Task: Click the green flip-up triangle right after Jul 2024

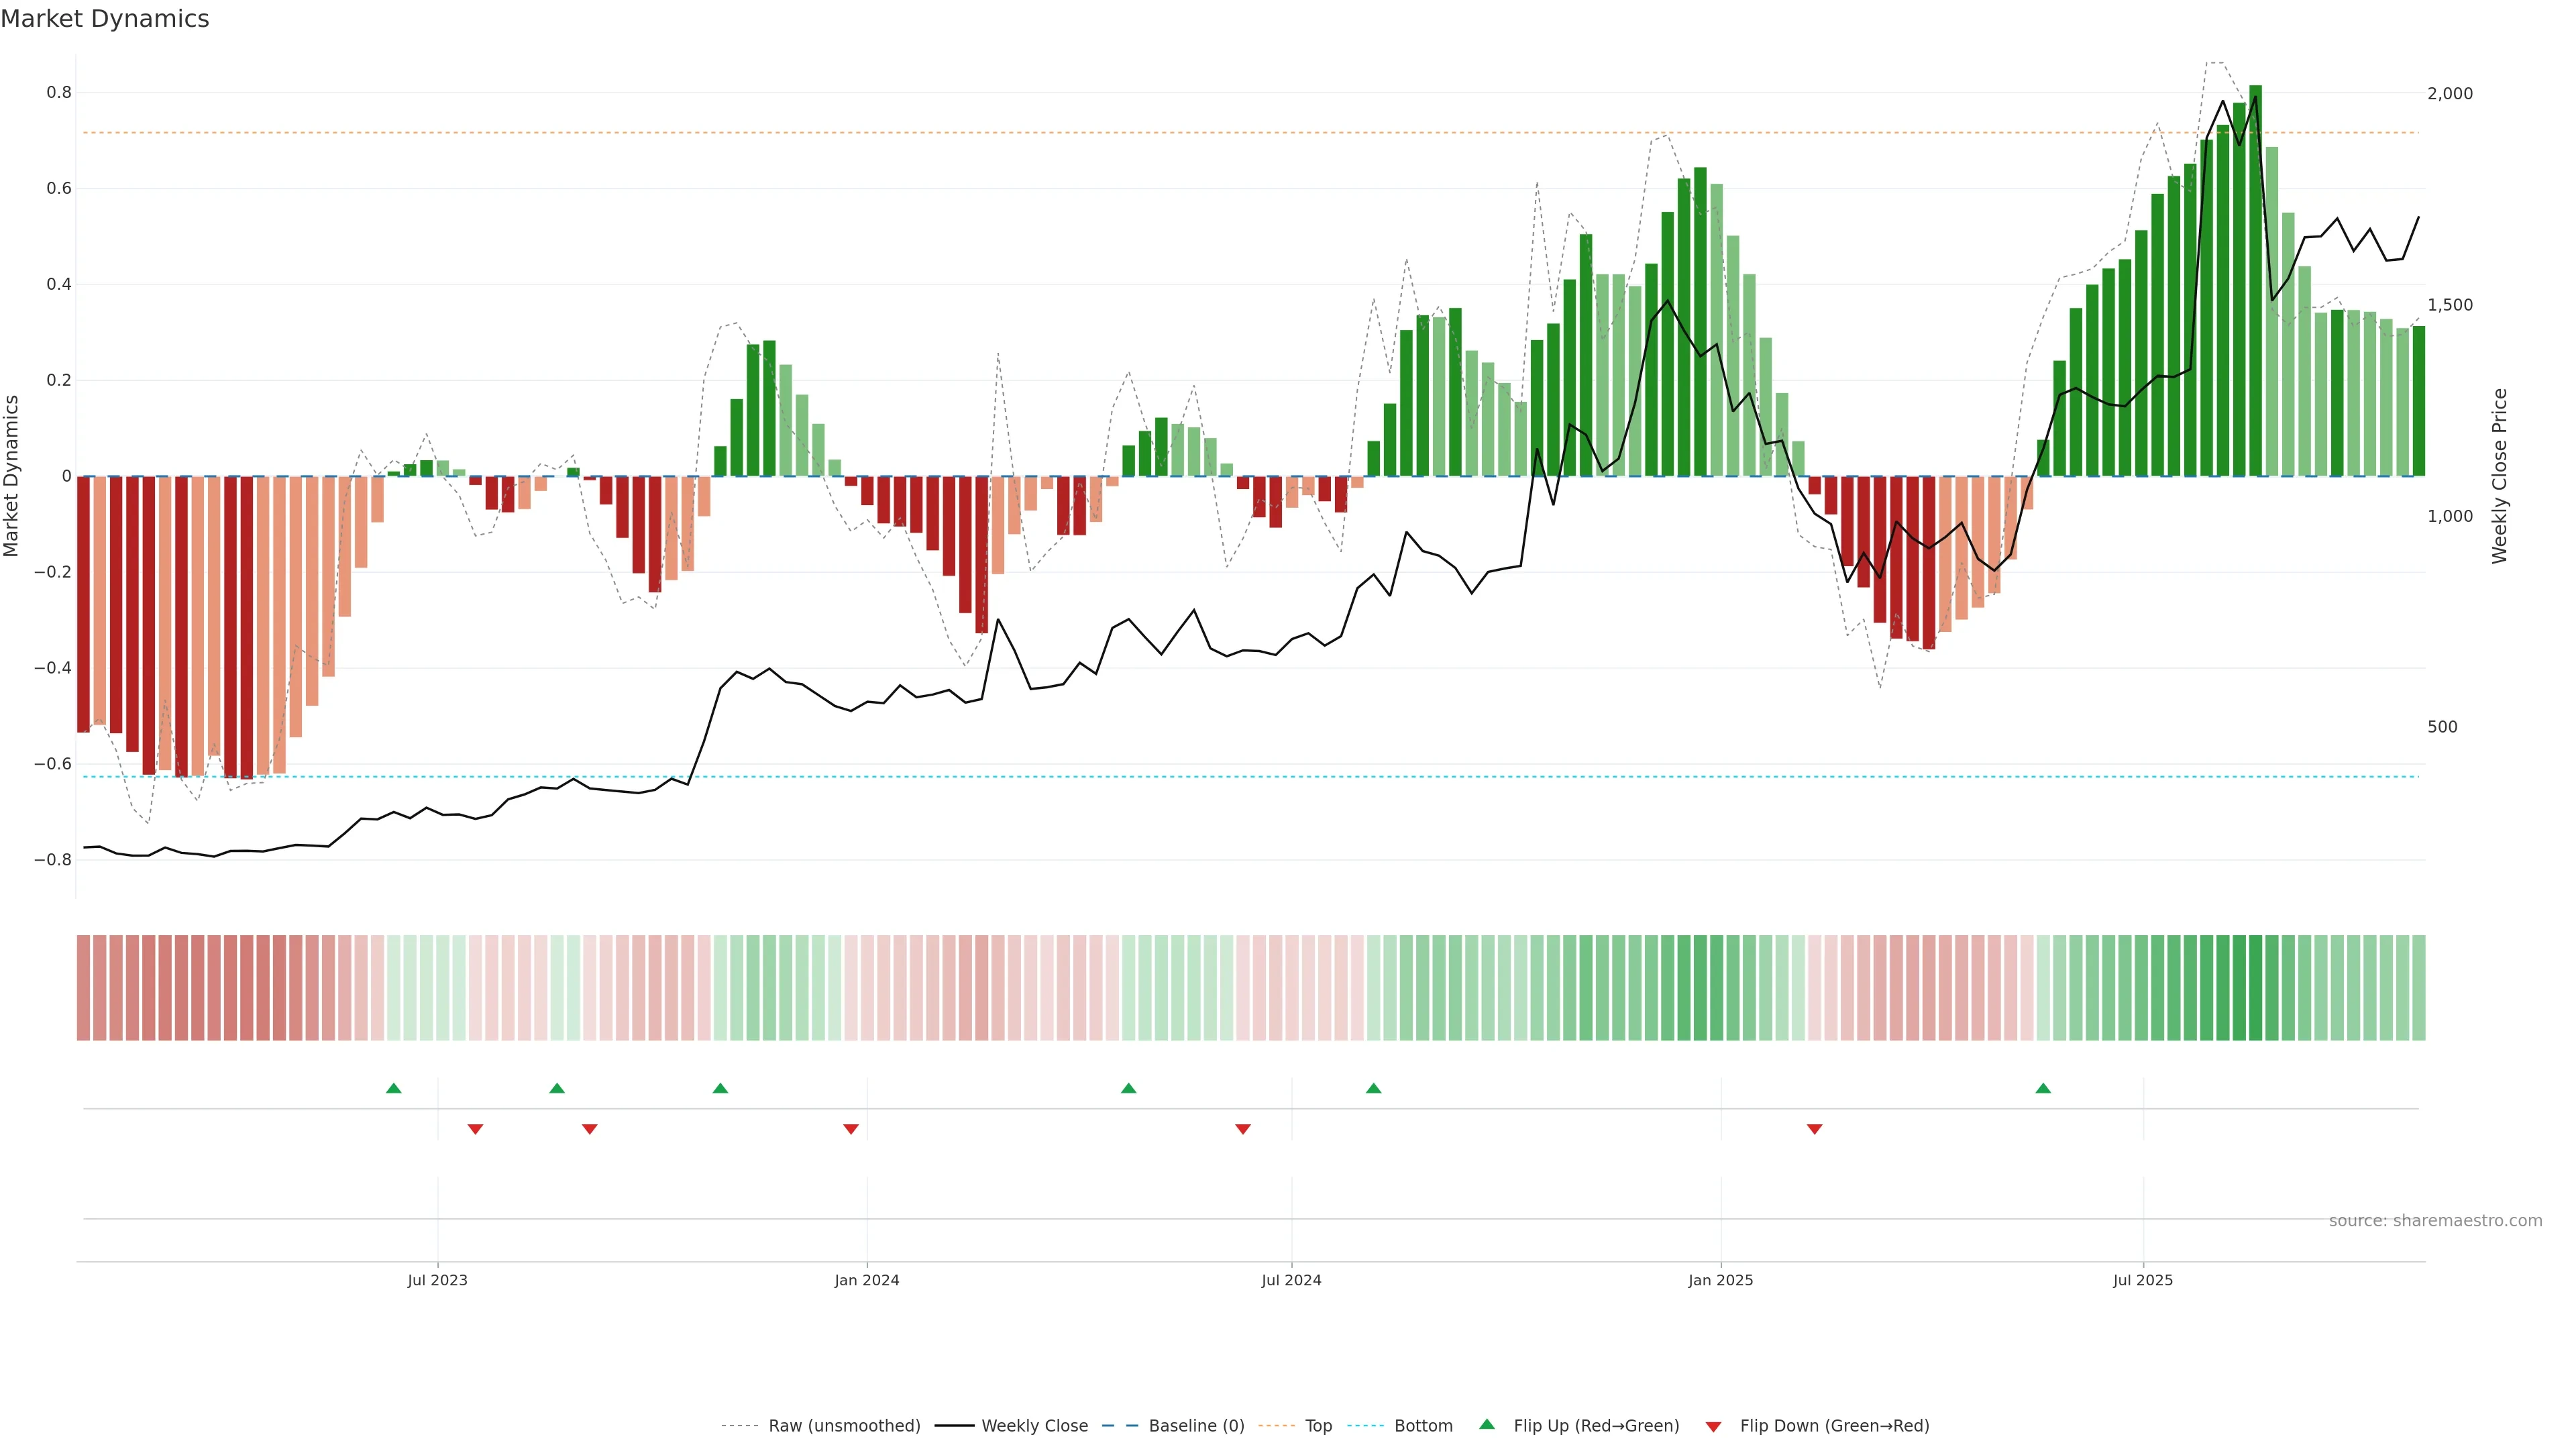Action: click(x=1373, y=1088)
